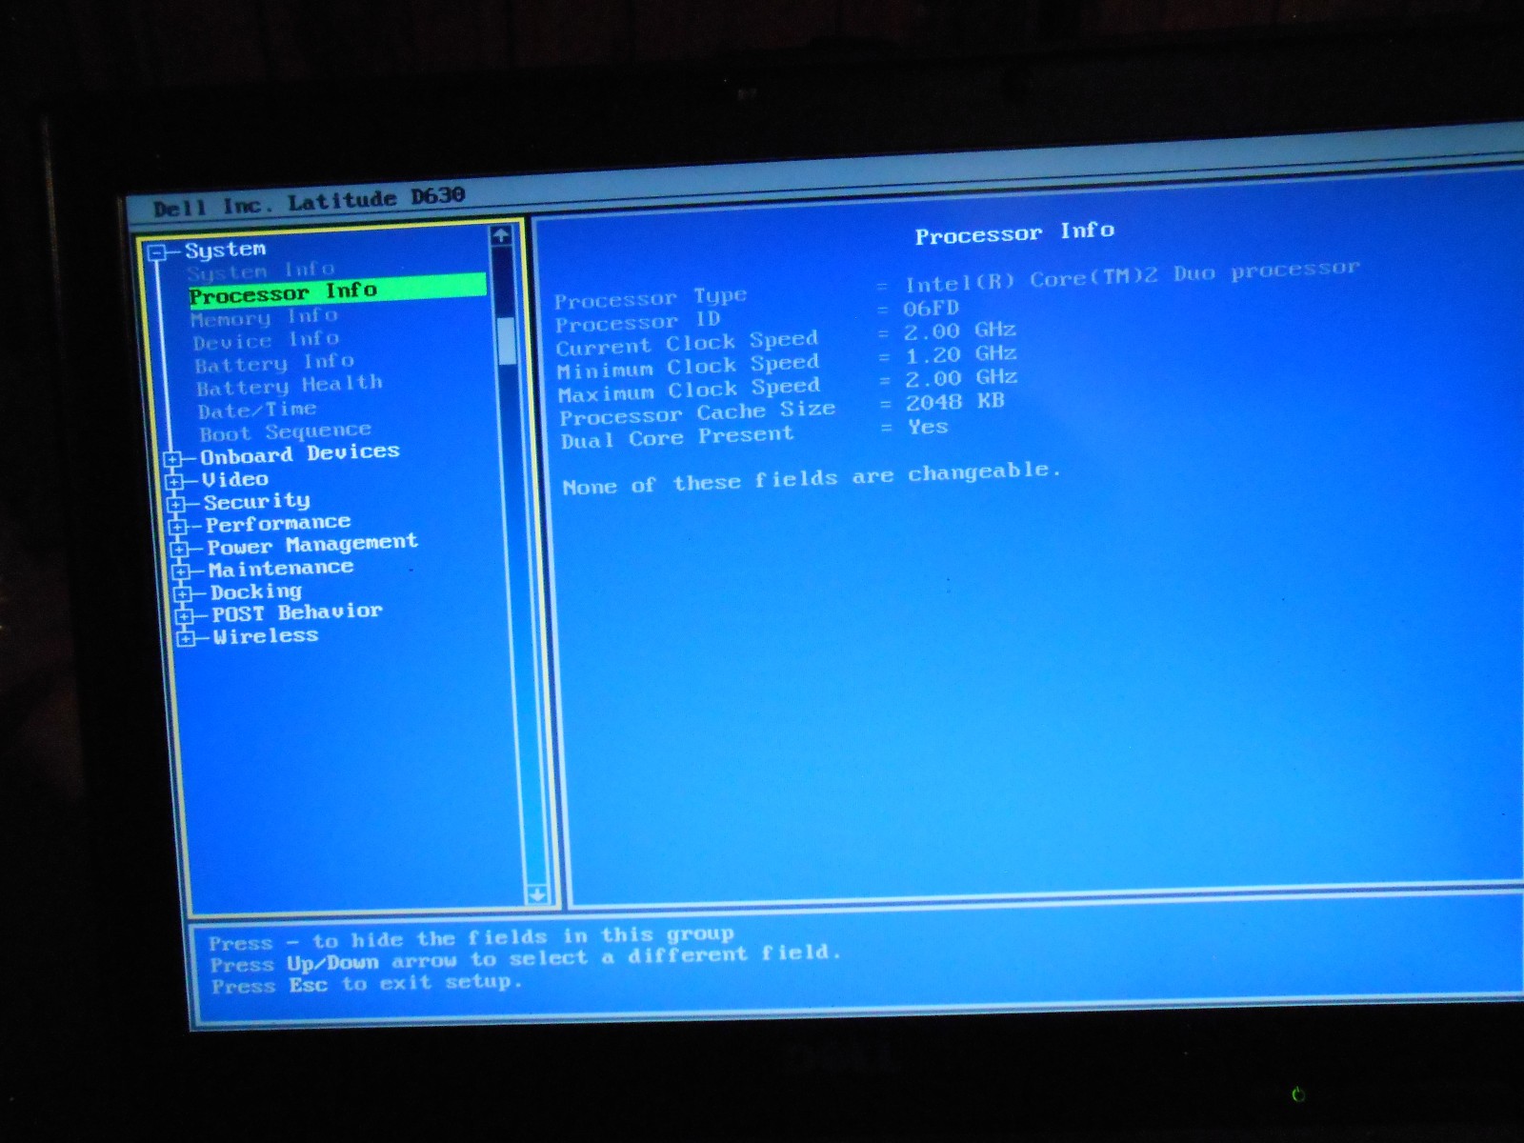Click 'Press - to hide the fields' help line
The width and height of the screenshot is (1524, 1143).
pyautogui.click(x=471, y=938)
